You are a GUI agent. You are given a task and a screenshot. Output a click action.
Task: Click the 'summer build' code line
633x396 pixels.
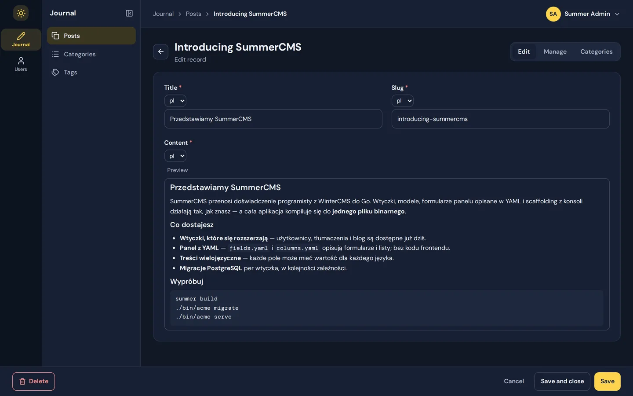(x=196, y=299)
